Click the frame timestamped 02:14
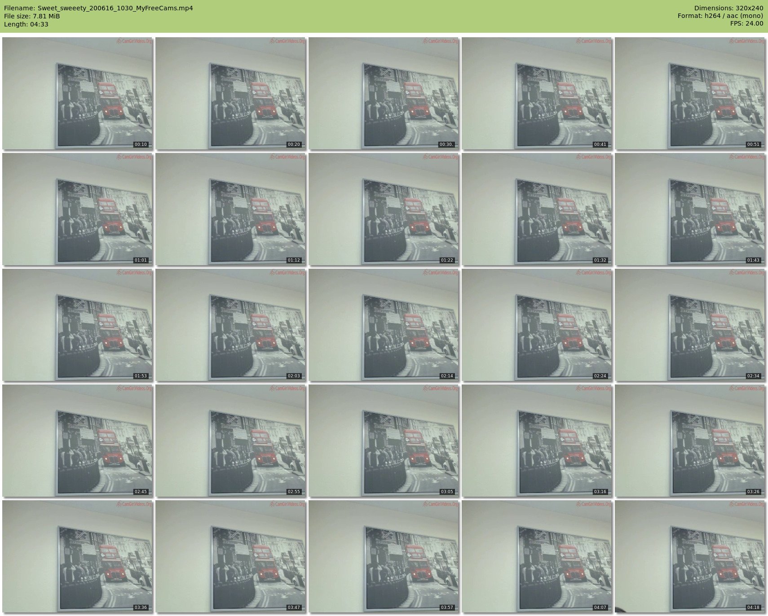This screenshot has height=616, width=768. pos(384,325)
